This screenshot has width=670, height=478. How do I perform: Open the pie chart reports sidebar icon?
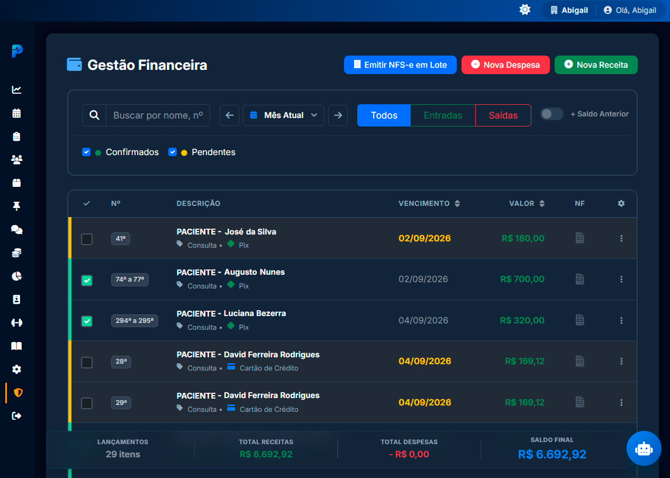(16, 276)
